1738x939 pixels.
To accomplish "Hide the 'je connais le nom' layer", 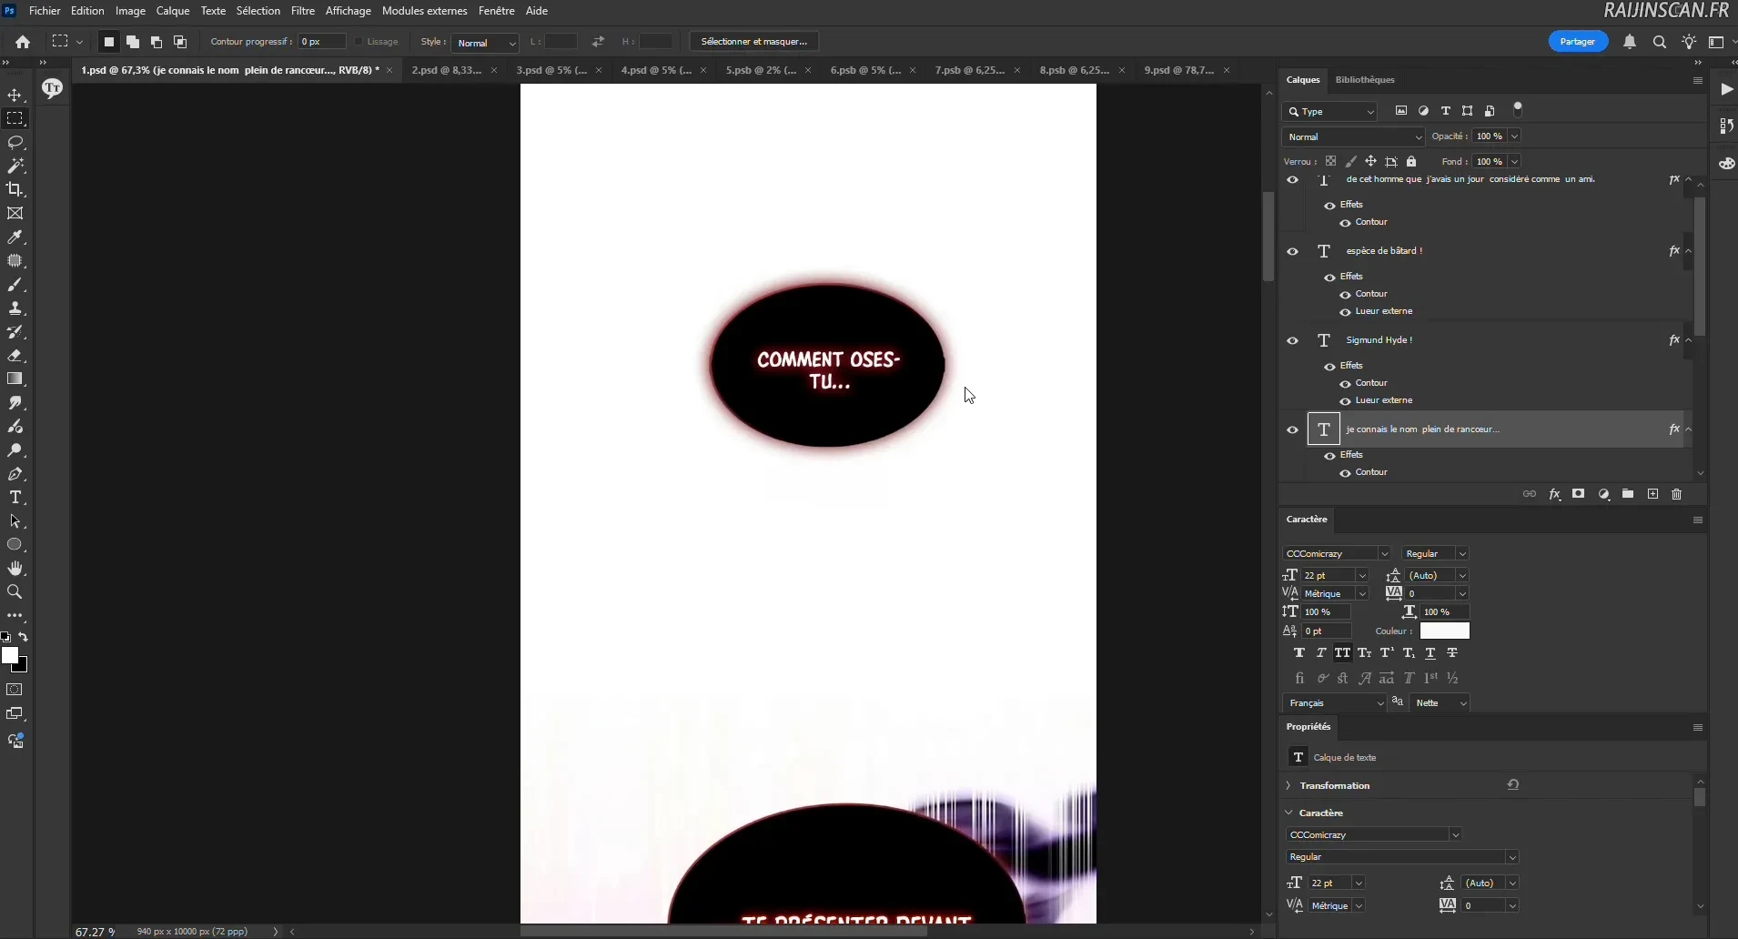I will pos(1292,429).
